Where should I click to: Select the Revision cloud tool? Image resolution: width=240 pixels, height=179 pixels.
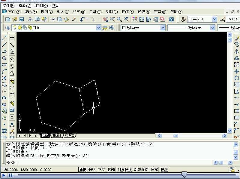click(4, 85)
